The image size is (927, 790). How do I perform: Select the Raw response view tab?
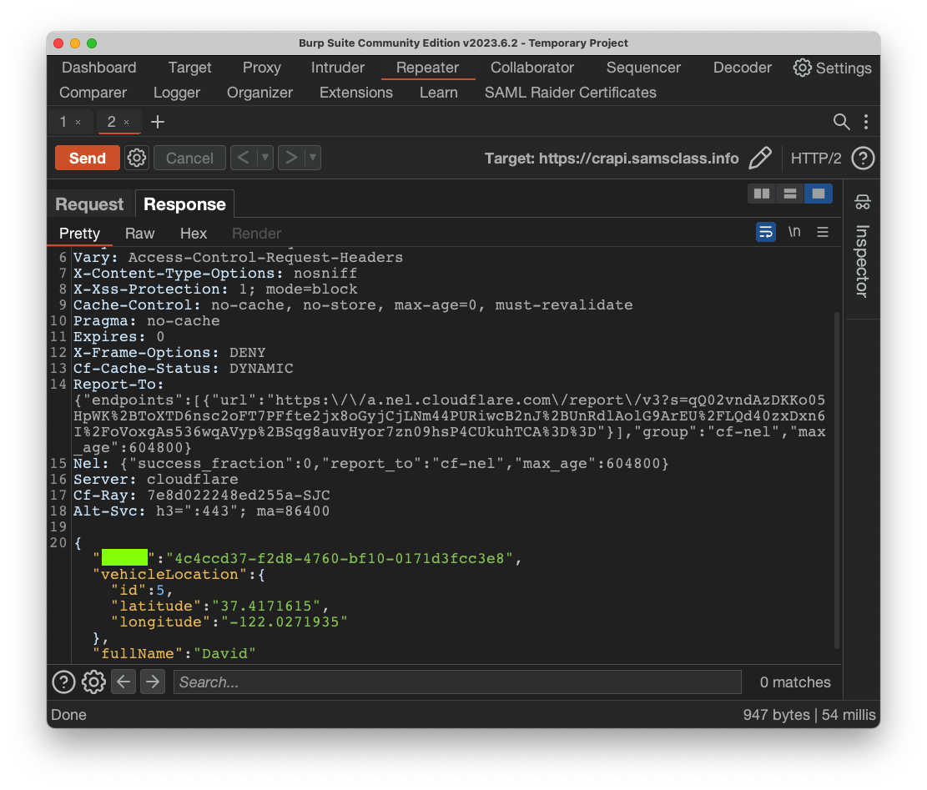(140, 234)
